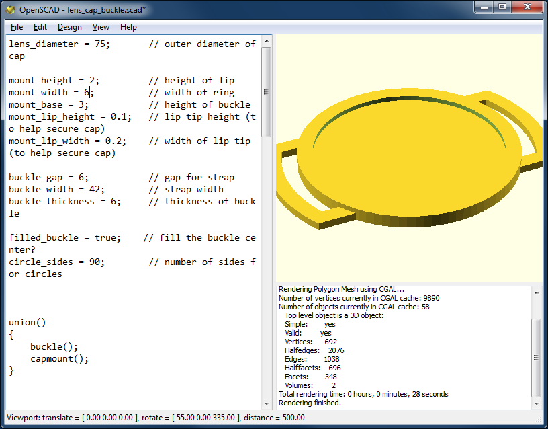This screenshot has width=548, height=429.
Task: Click console line 'Number of vertices currently in CGAL cache: 9890'
Action: [x=359, y=298]
